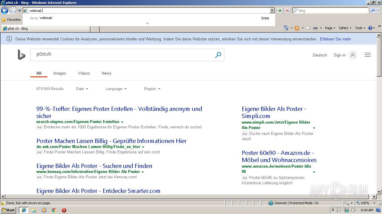Open search provider dropdown arrow
This screenshot has width=382, height=214.
378,10
